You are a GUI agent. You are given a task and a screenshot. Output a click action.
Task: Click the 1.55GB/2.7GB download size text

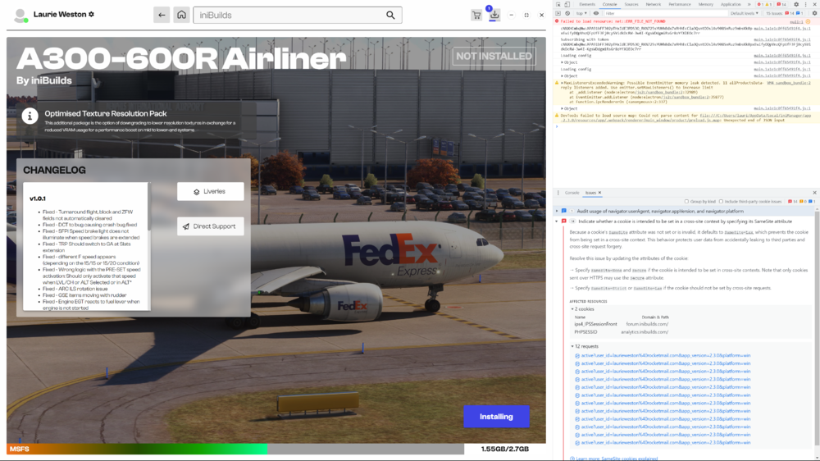click(504, 449)
